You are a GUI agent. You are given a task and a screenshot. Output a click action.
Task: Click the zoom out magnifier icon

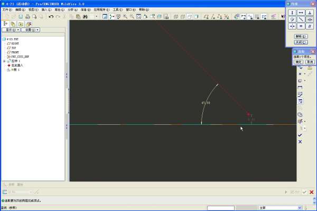(x=132, y=16)
